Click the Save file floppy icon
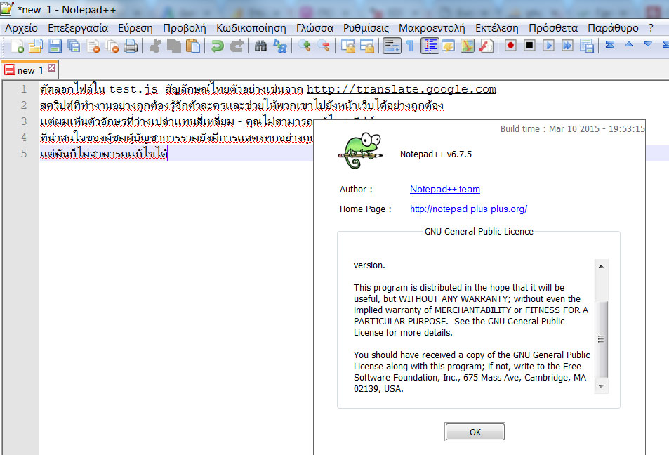Image resolution: width=669 pixels, height=455 pixels. [x=55, y=46]
